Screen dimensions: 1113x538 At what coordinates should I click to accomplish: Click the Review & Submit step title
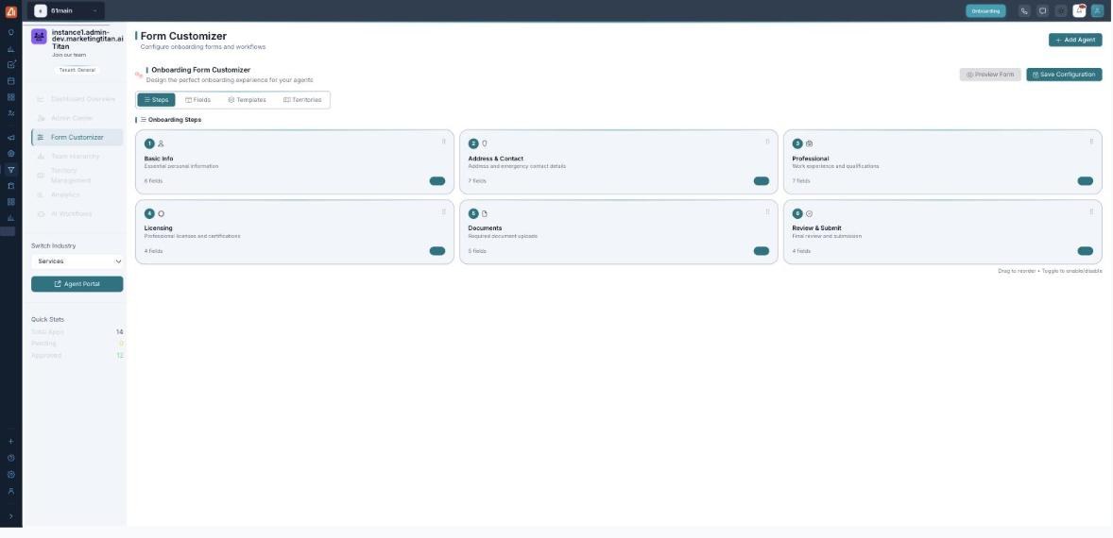coord(817,228)
